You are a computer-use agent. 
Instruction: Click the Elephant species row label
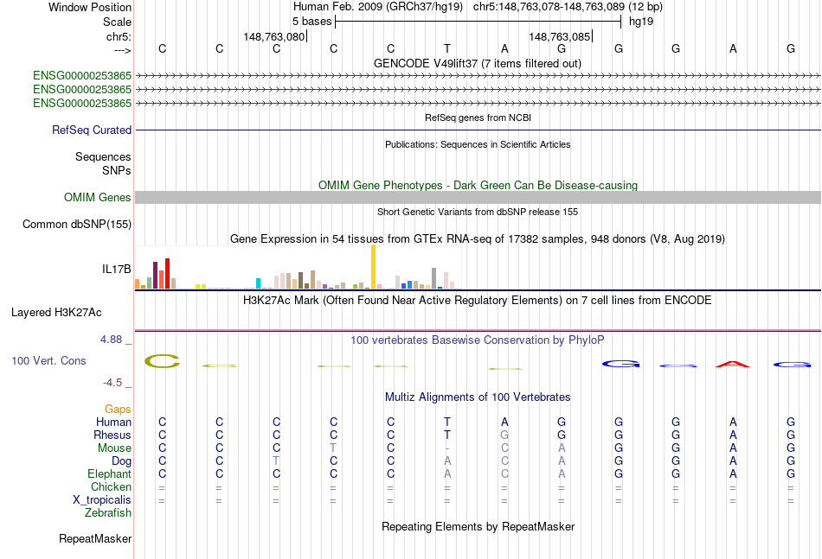click(x=110, y=473)
